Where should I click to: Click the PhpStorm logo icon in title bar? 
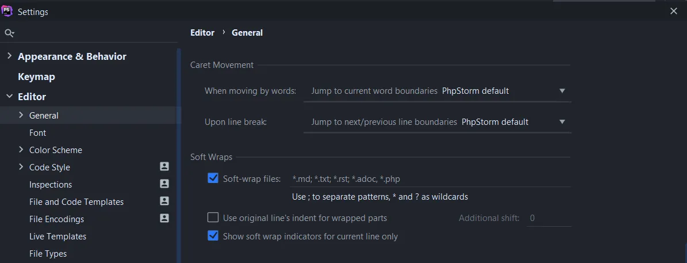pyautogui.click(x=7, y=12)
